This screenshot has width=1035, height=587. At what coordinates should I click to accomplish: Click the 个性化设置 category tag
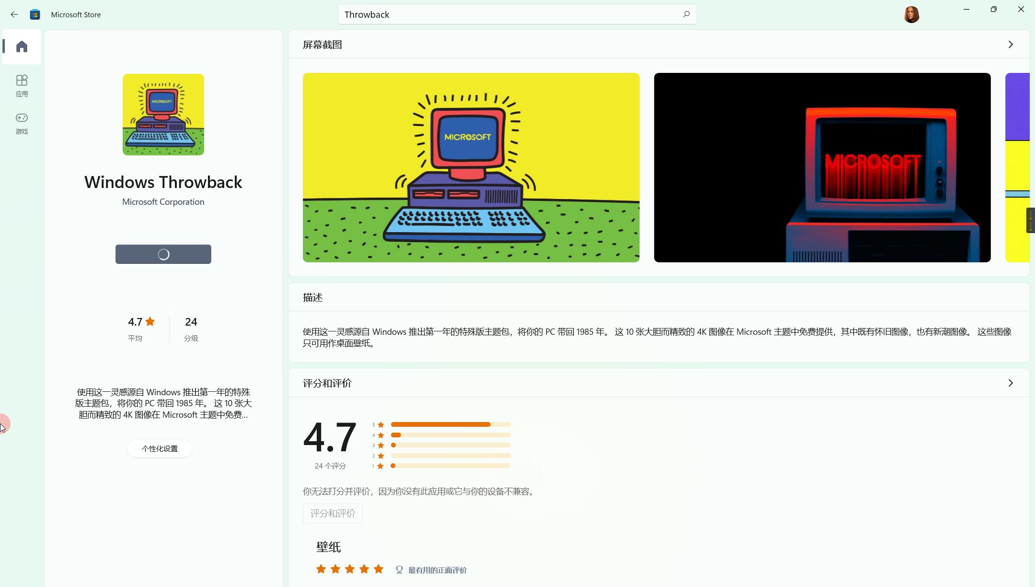(160, 448)
